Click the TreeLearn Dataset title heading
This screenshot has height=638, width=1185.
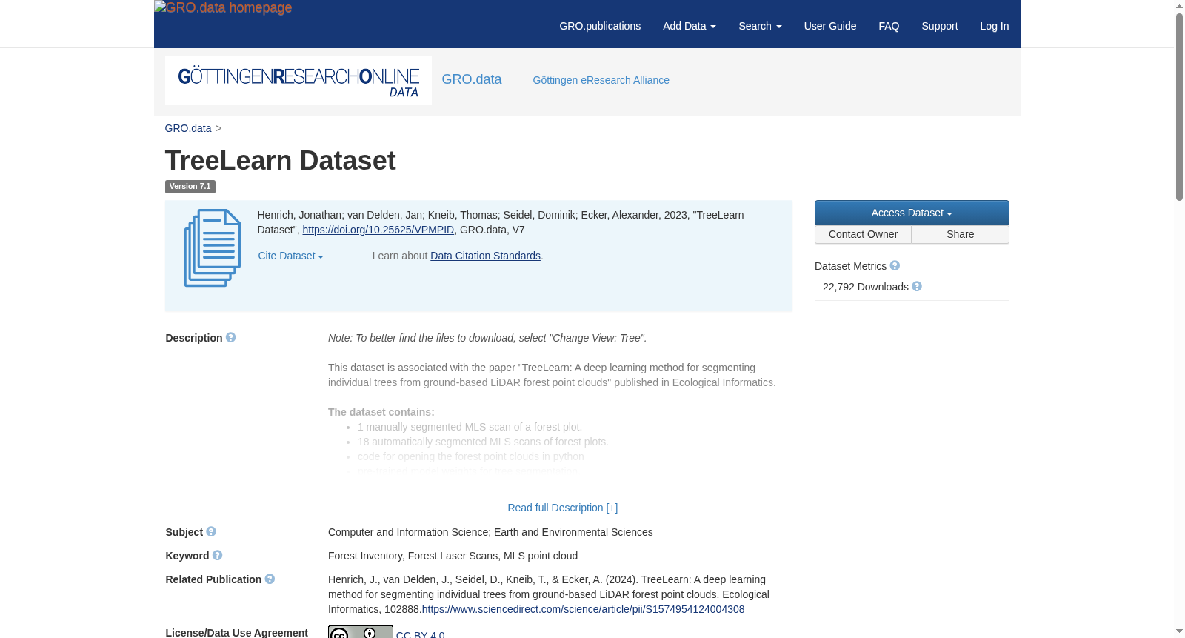point(281,161)
